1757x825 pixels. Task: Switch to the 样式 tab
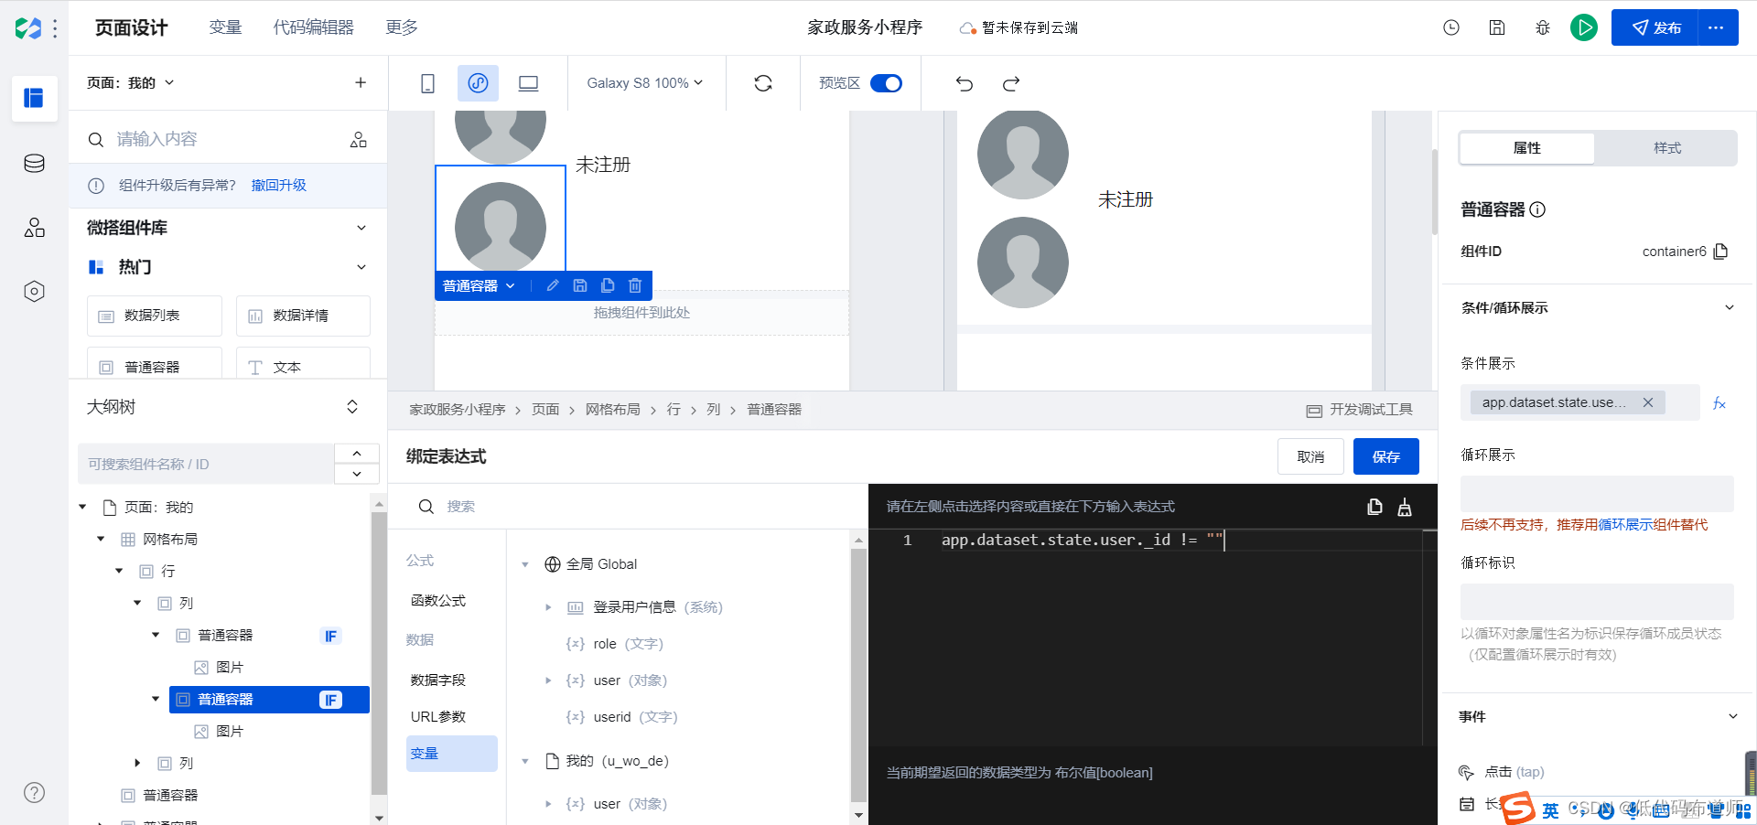tap(1666, 148)
